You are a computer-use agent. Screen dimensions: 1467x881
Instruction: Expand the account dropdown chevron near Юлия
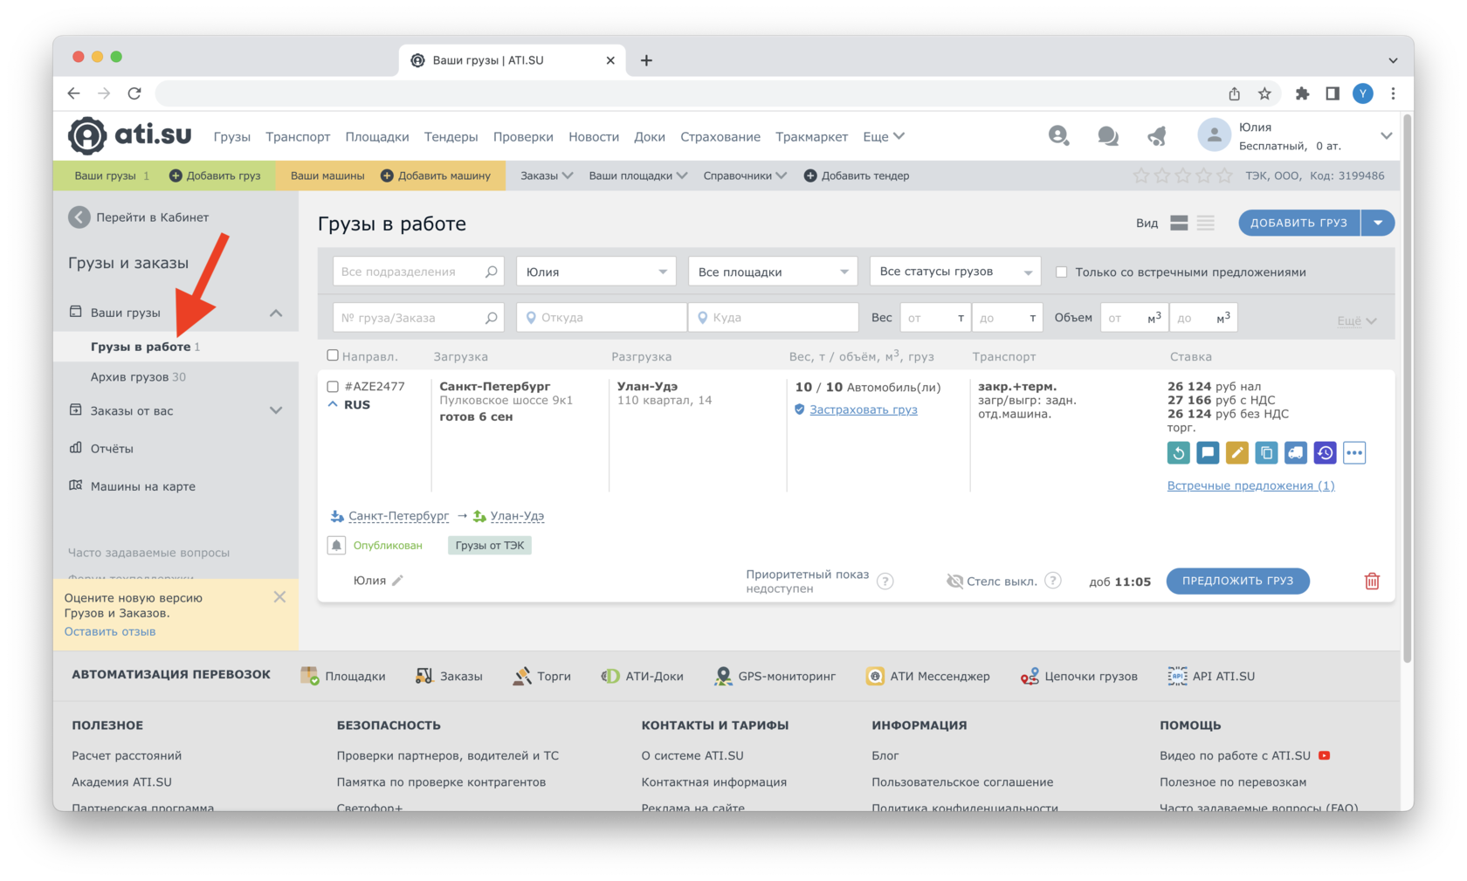click(x=1386, y=135)
